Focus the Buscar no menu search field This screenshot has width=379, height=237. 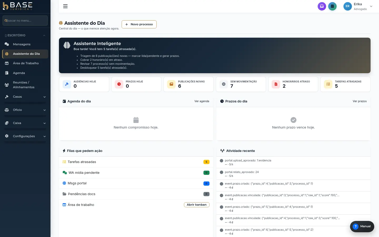coord(25,21)
